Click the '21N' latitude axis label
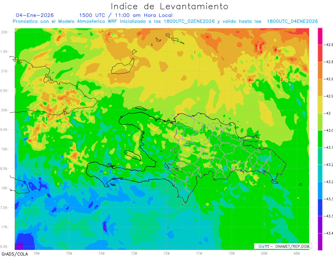 pos(5,71)
